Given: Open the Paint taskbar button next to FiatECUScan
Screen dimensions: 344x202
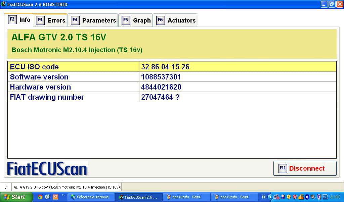Looking at the screenshot, I should [186, 197].
